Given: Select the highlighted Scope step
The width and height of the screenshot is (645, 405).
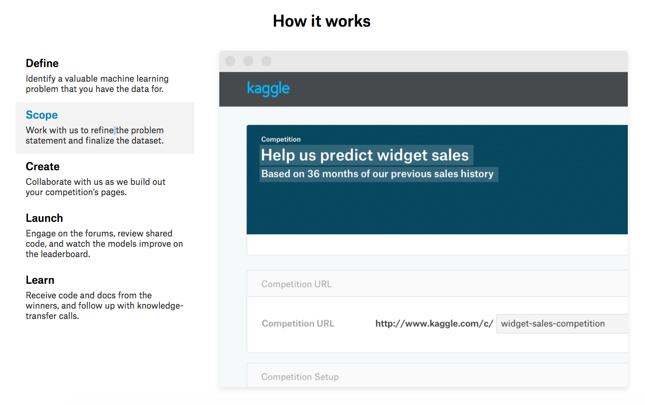Looking at the screenshot, I should [105, 128].
